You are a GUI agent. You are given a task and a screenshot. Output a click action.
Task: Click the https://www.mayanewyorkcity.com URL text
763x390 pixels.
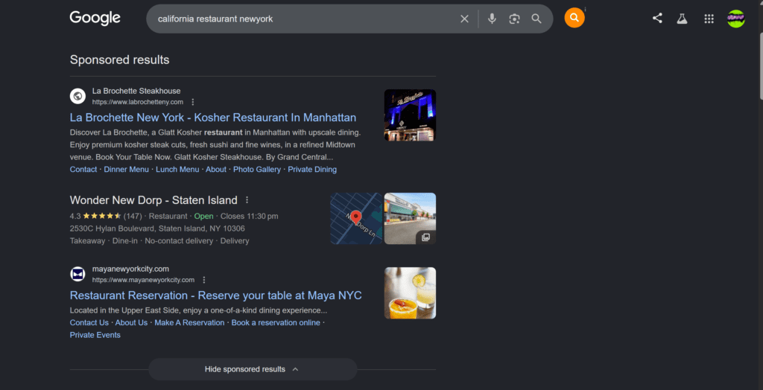pos(143,280)
